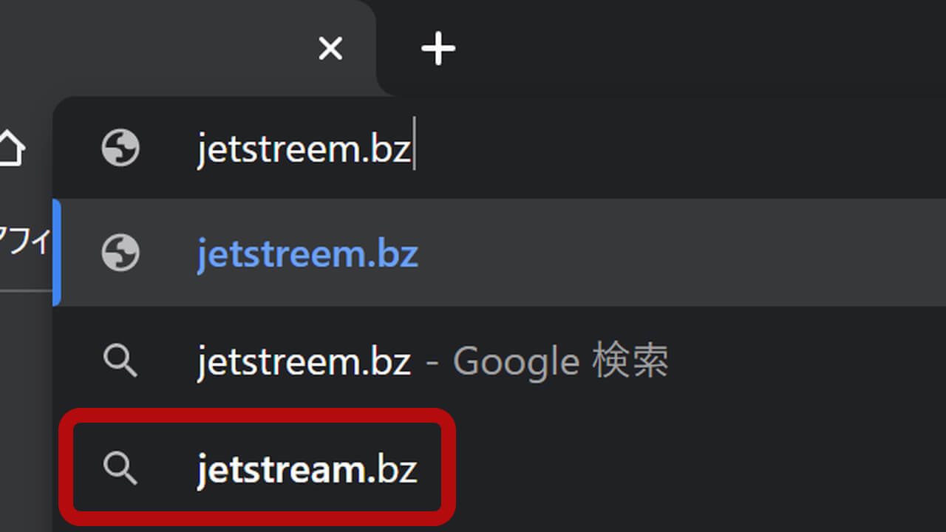Click the globe icon of the highlighted suggestion

(120, 253)
